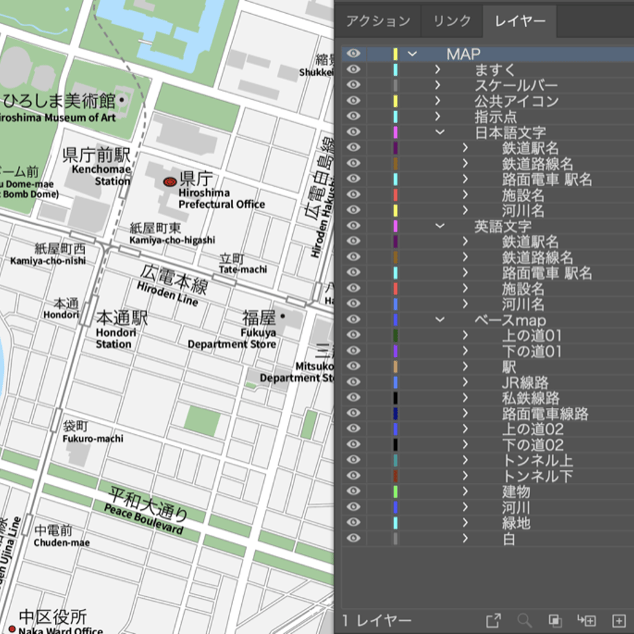Switch to the アクション tab

click(378, 21)
